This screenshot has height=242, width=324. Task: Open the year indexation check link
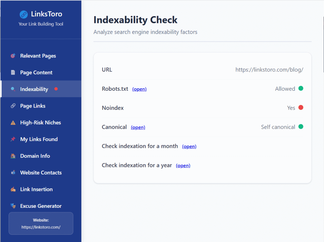[183, 165]
